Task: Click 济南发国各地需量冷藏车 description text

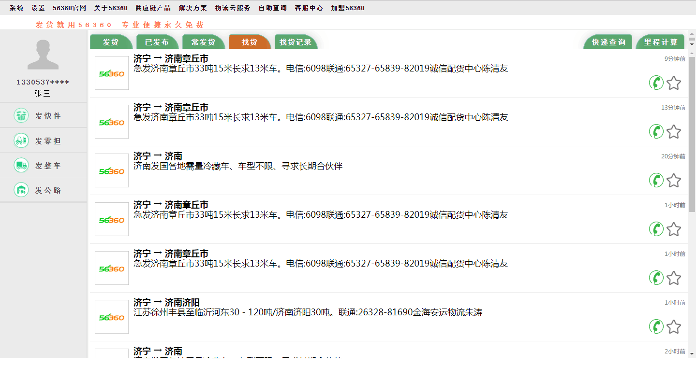Action: (238, 166)
